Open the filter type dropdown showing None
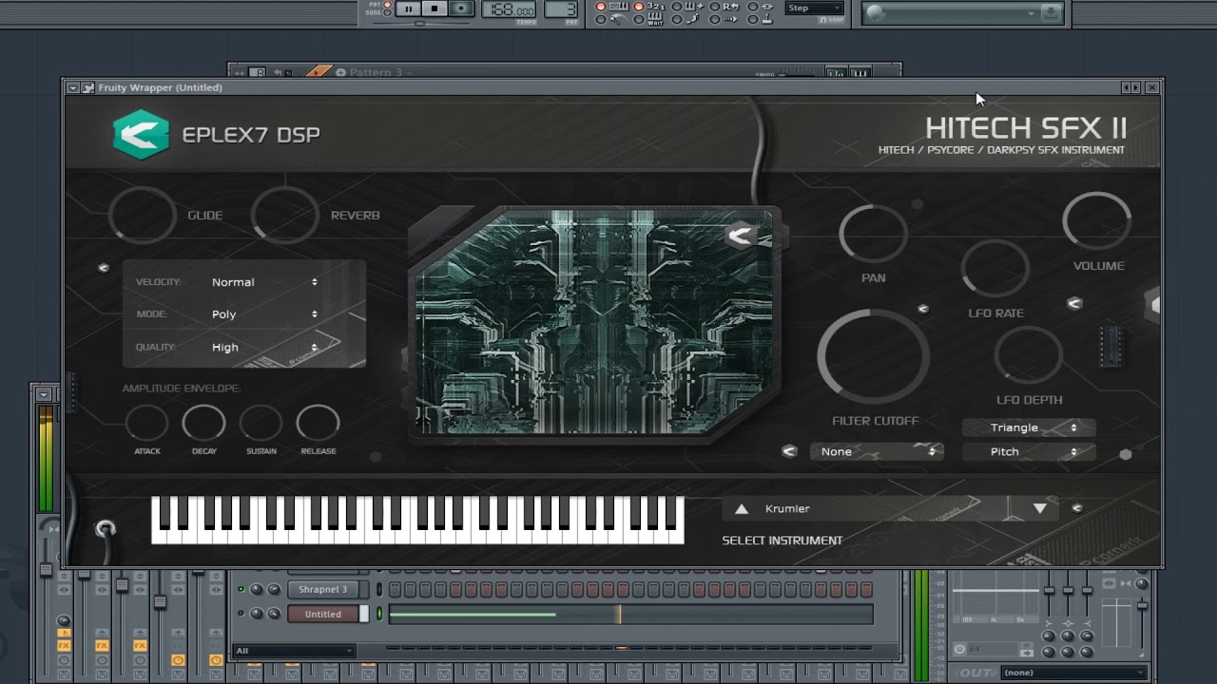 pyautogui.click(x=876, y=452)
